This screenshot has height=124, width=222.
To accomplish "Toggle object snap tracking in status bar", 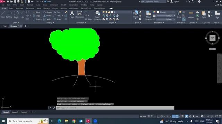I will click(173, 116).
